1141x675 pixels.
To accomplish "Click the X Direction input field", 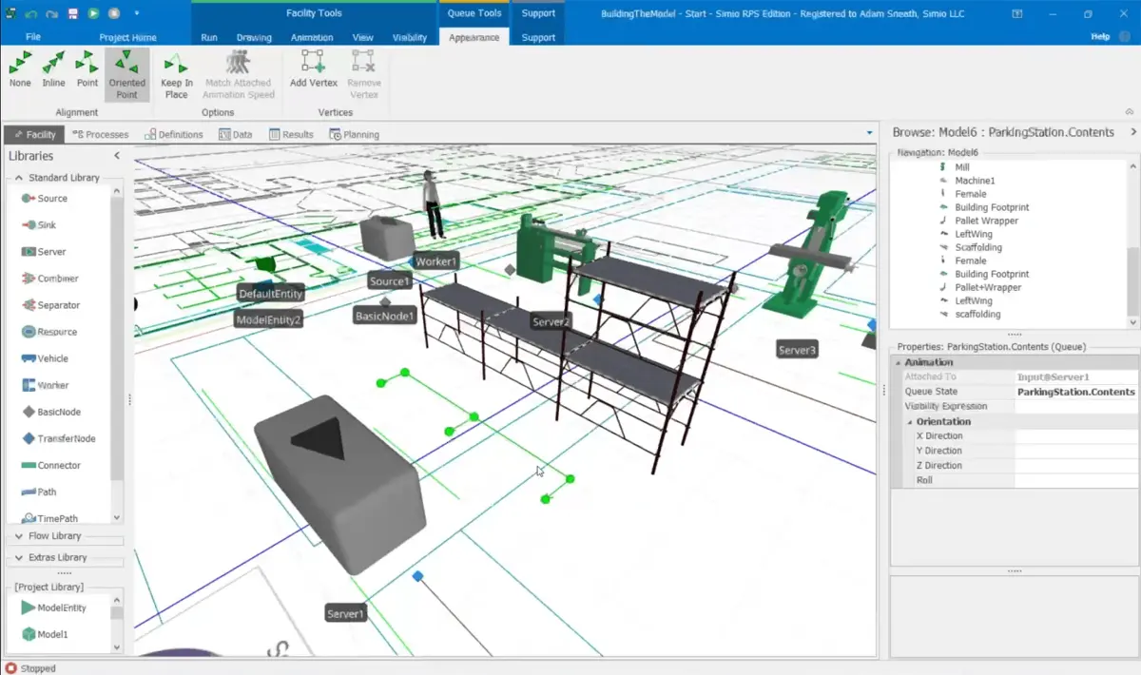I will point(1075,435).
